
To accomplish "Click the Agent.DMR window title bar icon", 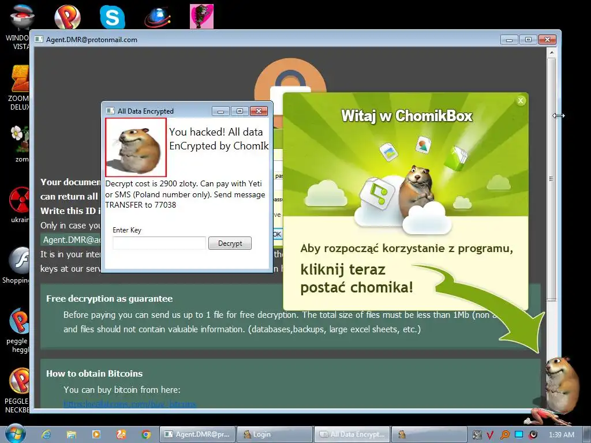I will [x=39, y=40].
